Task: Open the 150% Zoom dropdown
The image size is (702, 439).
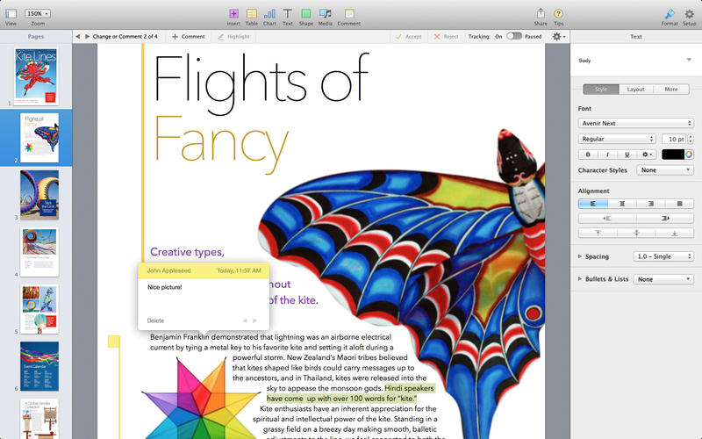Action: 37,13
